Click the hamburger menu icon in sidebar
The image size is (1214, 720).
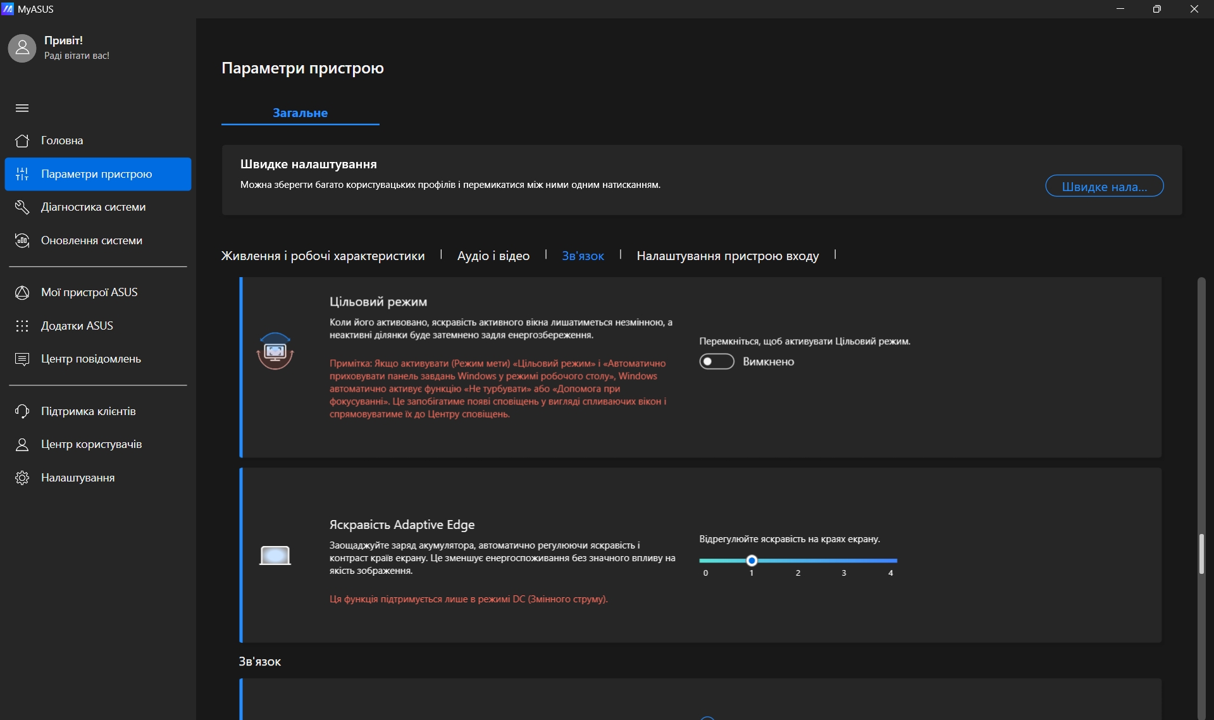click(x=22, y=108)
